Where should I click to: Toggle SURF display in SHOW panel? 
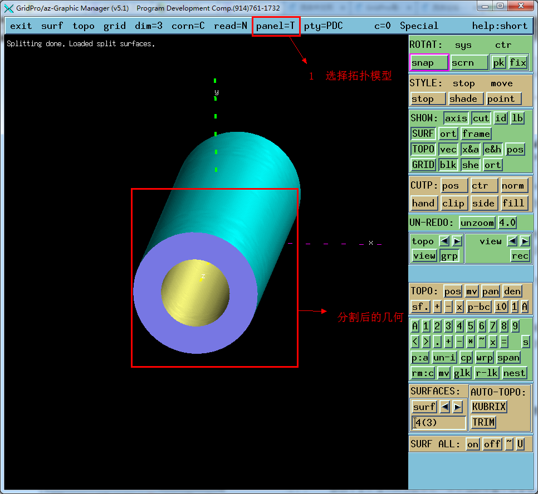point(423,134)
